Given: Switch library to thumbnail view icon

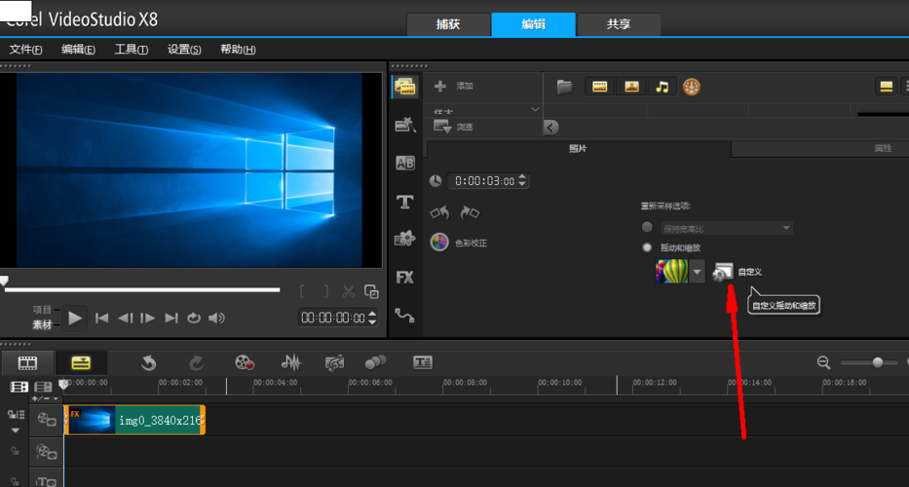Looking at the screenshot, I should [x=886, y=87].
